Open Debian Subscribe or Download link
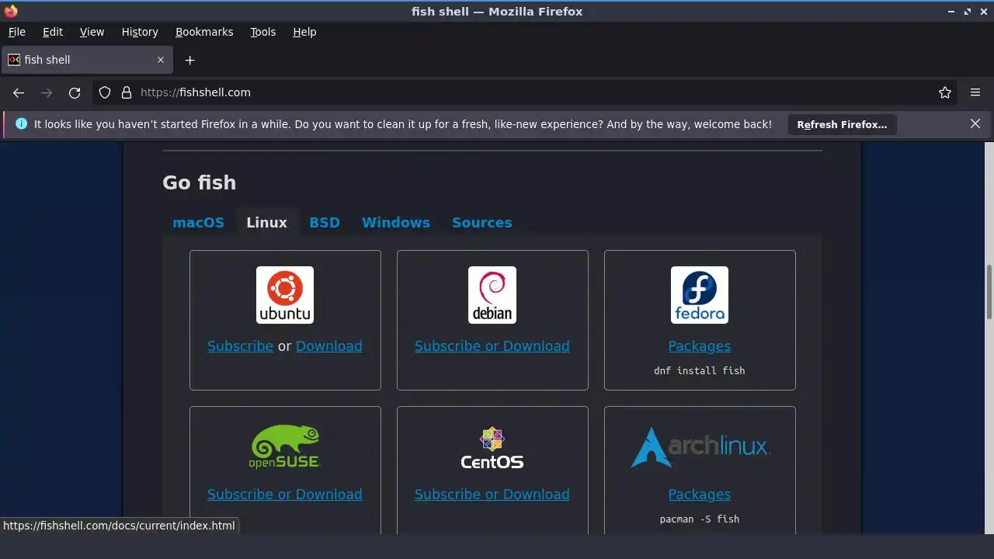Screen dimensions: 994x559 (492, 346)
